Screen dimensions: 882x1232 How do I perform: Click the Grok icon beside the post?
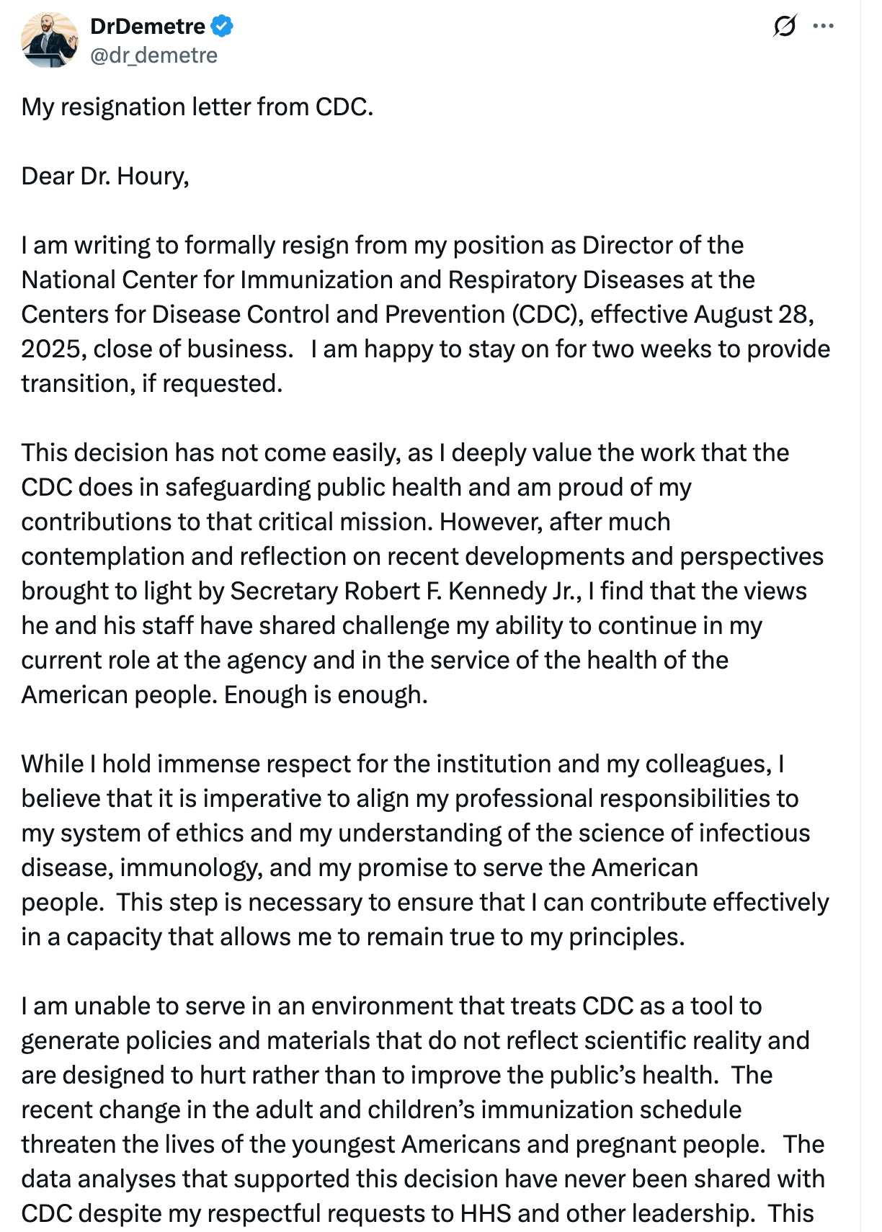click(x=784, y=27)
